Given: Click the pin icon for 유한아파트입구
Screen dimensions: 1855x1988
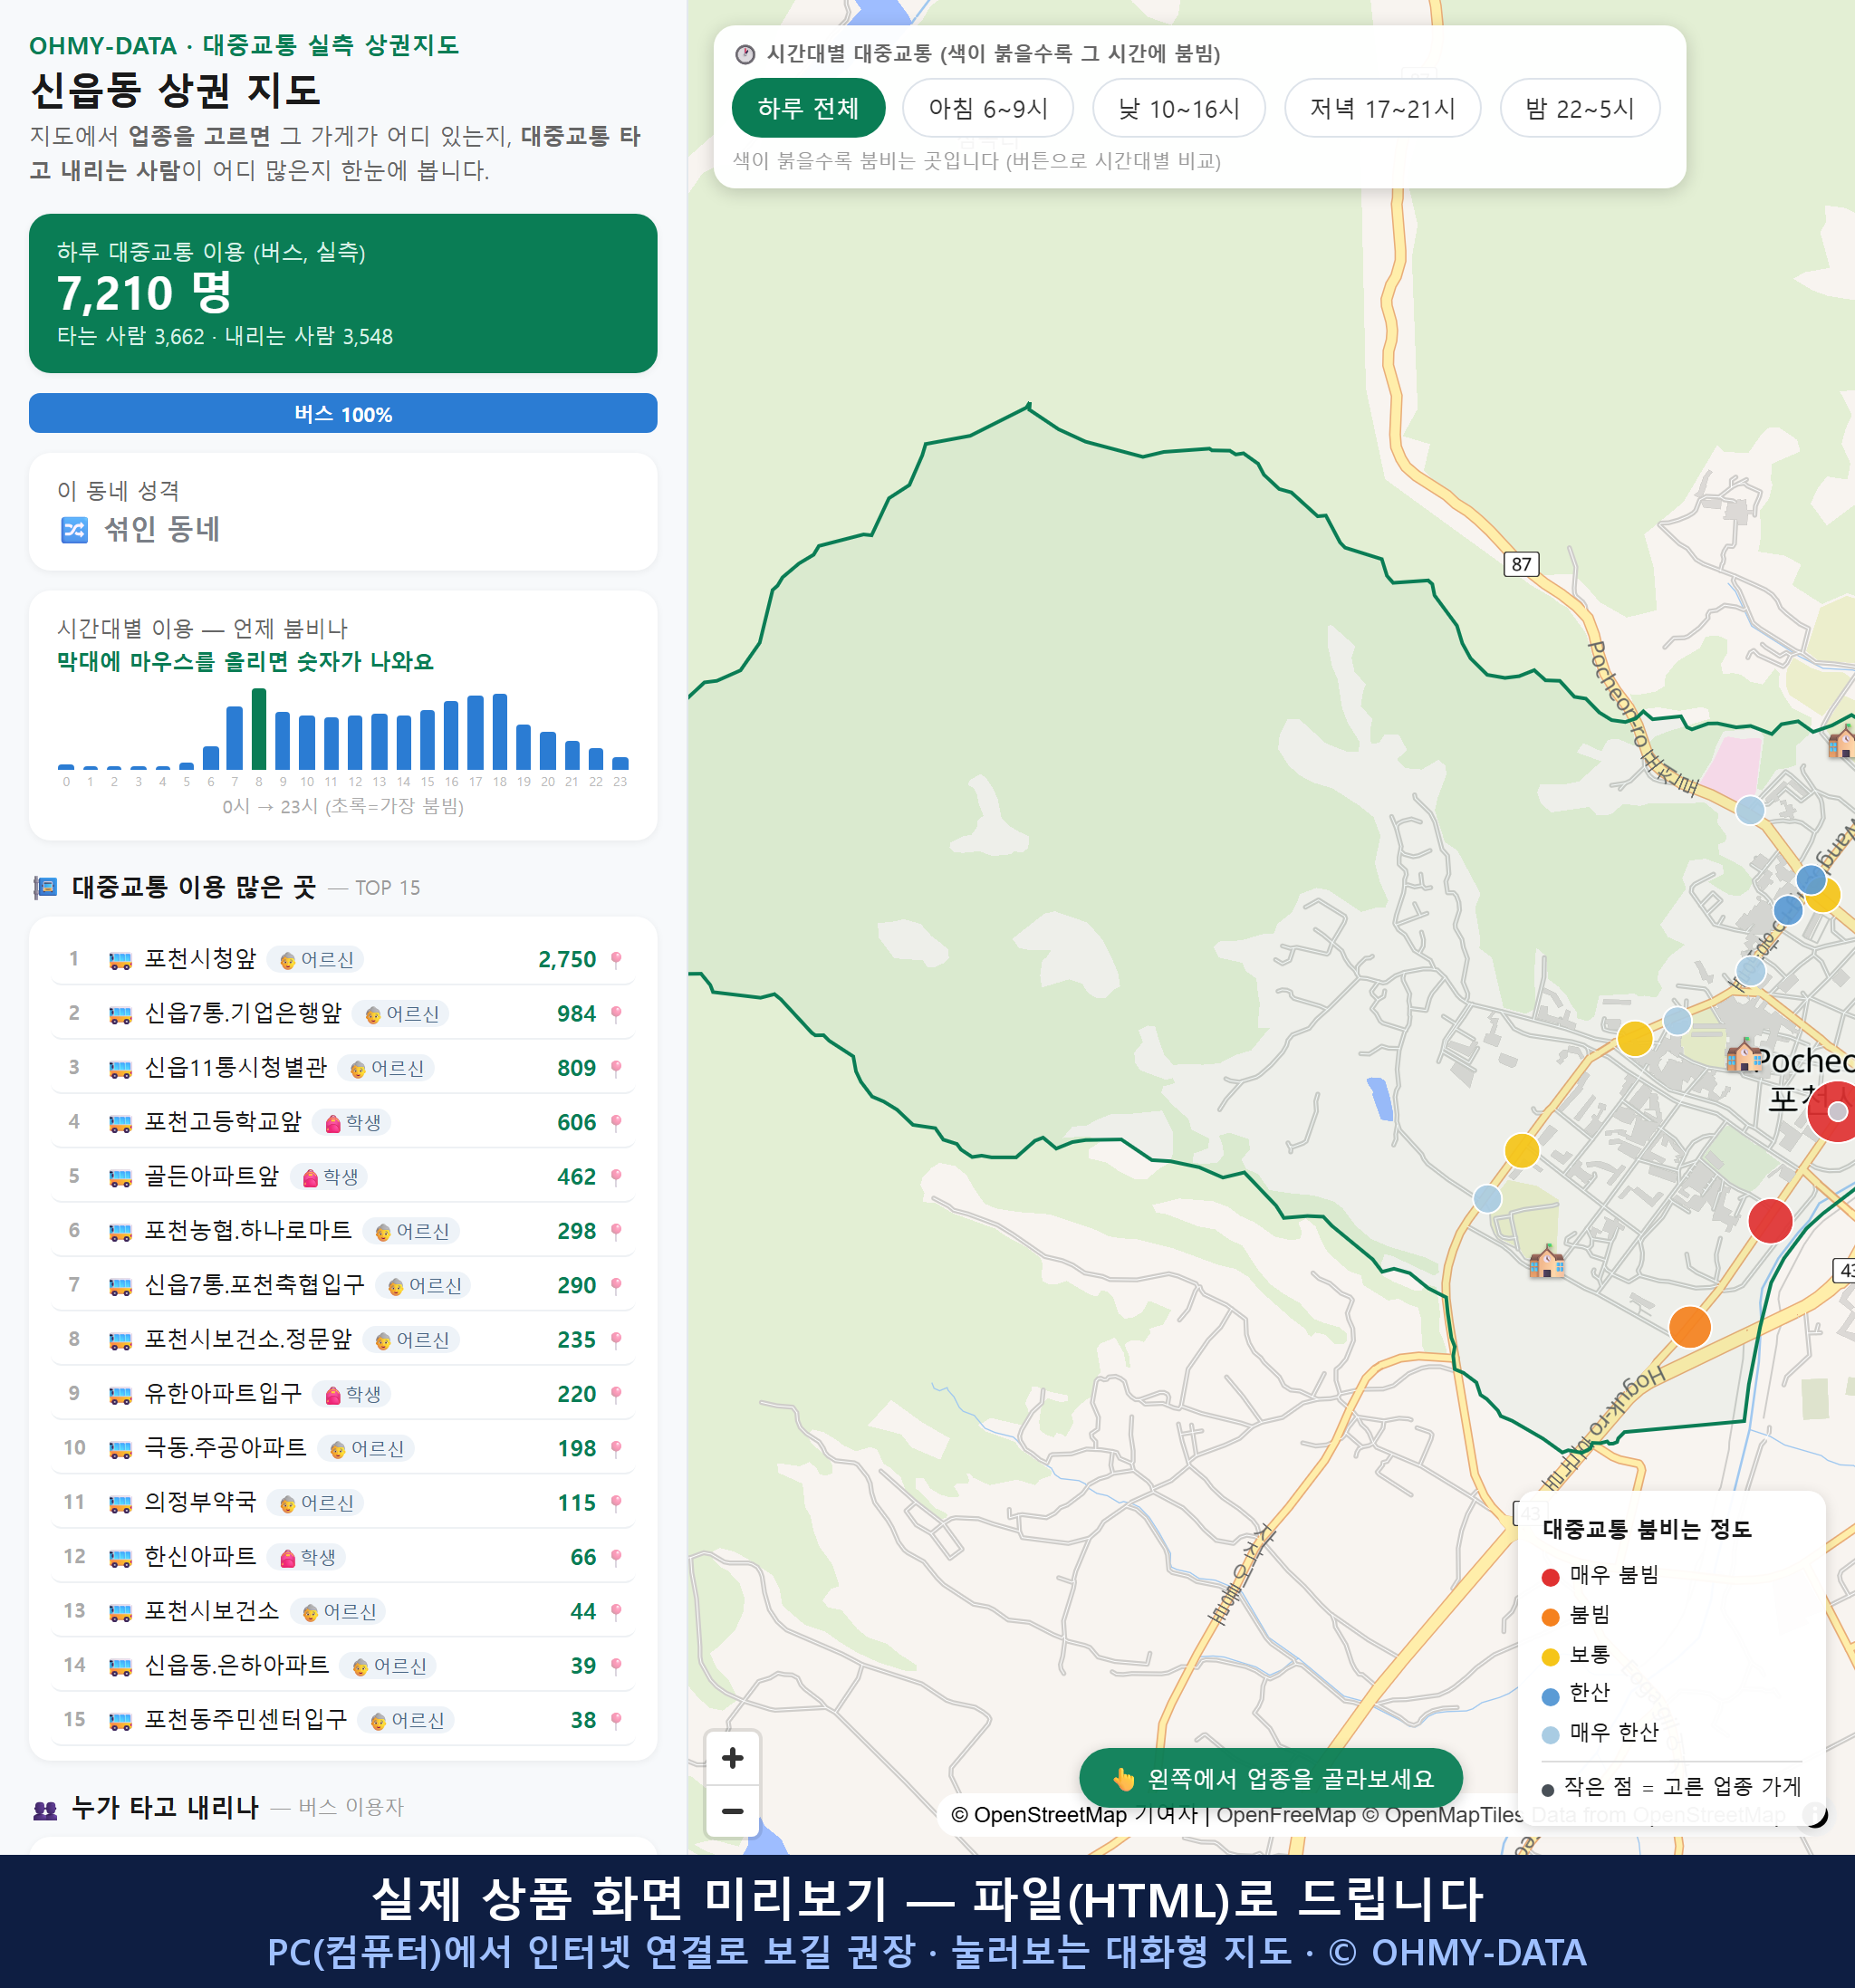Looking at the screenshot, I should coord(616,1394).
